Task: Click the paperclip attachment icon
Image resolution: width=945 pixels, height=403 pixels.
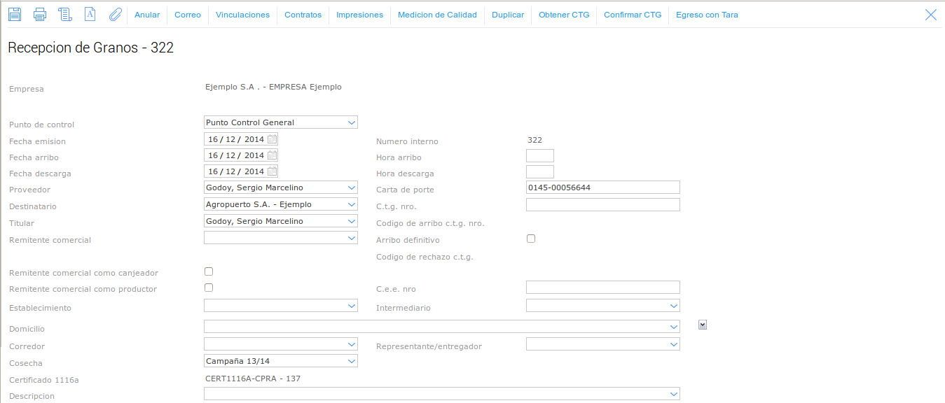Action: [x=115, y=15]
